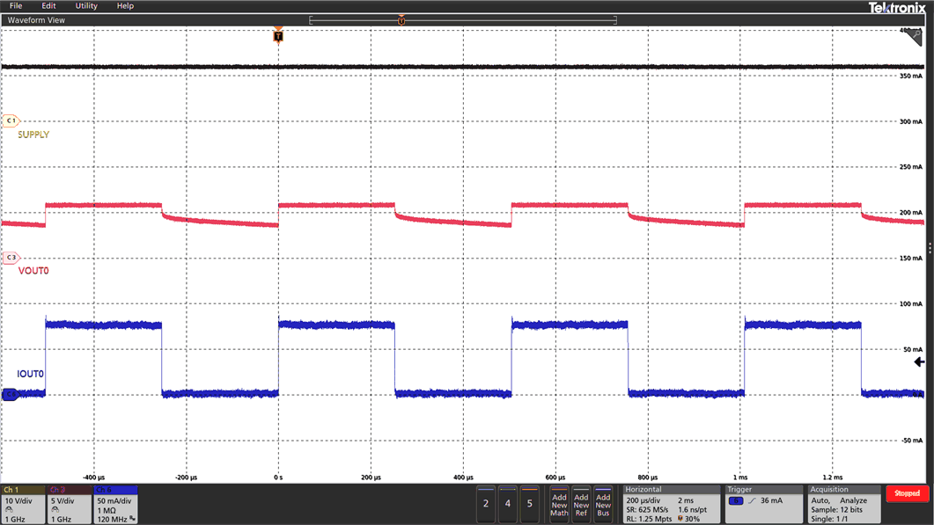Enable channel 2 display

(x=486, y=504)
